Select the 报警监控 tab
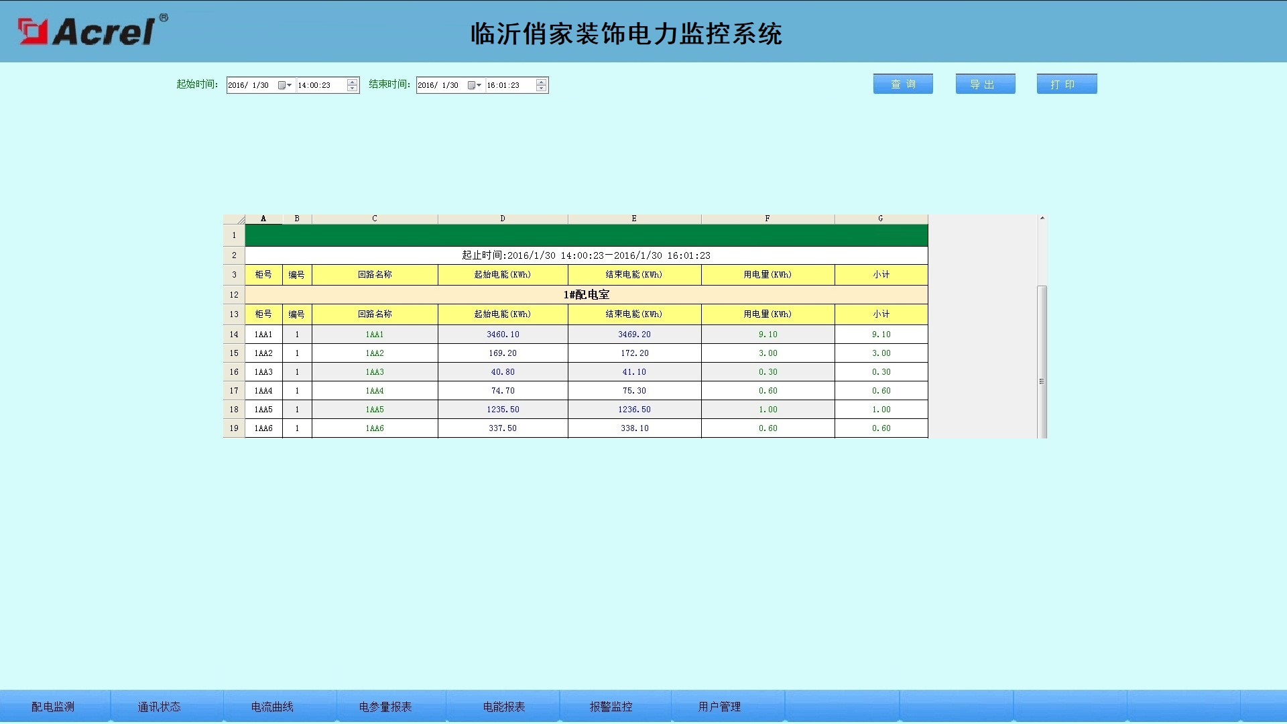The height and width of the screenshot is (724, 1287). point(611,707)
